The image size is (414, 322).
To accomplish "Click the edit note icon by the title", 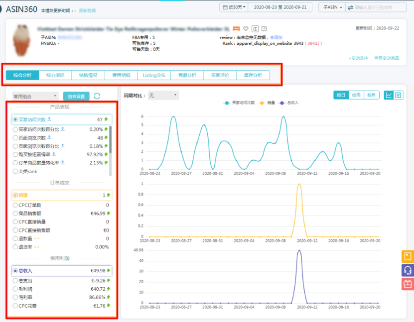I will (264, 28).
